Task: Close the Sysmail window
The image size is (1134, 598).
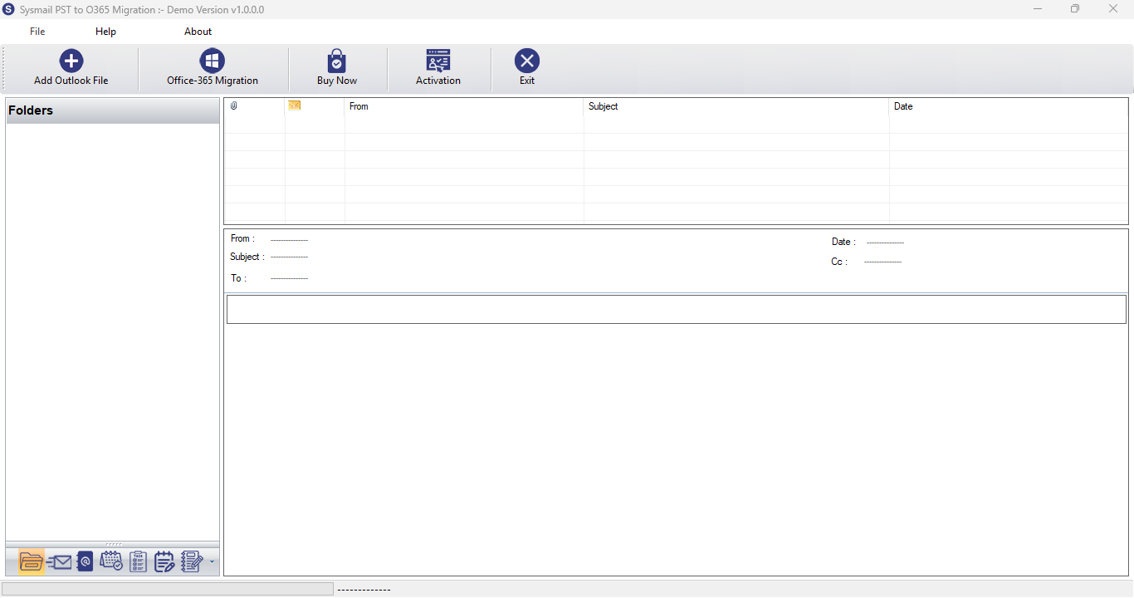Action: click(1113, 9)
